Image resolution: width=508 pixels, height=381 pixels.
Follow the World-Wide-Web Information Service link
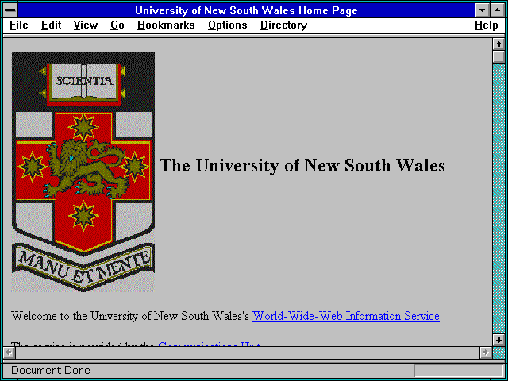coord(346,316)
